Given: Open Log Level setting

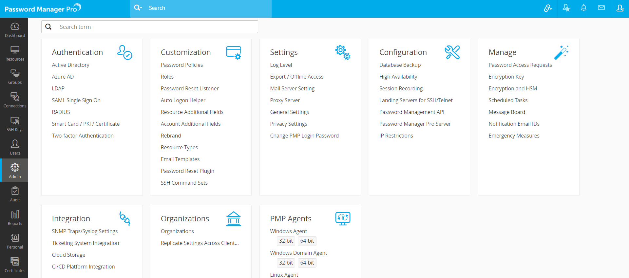Looking at the screenshot, I should tap(281, 65).
